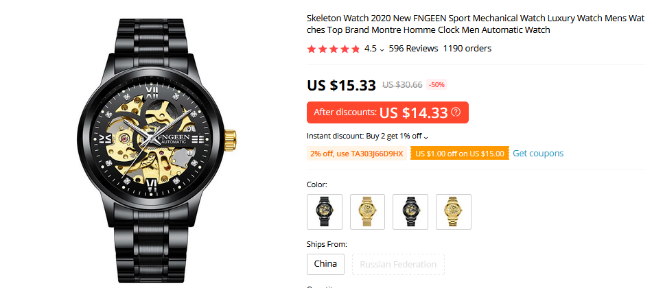Click the red After discounts price banner
This screenshot has height=288, width=652.
(x=387, y=112)
